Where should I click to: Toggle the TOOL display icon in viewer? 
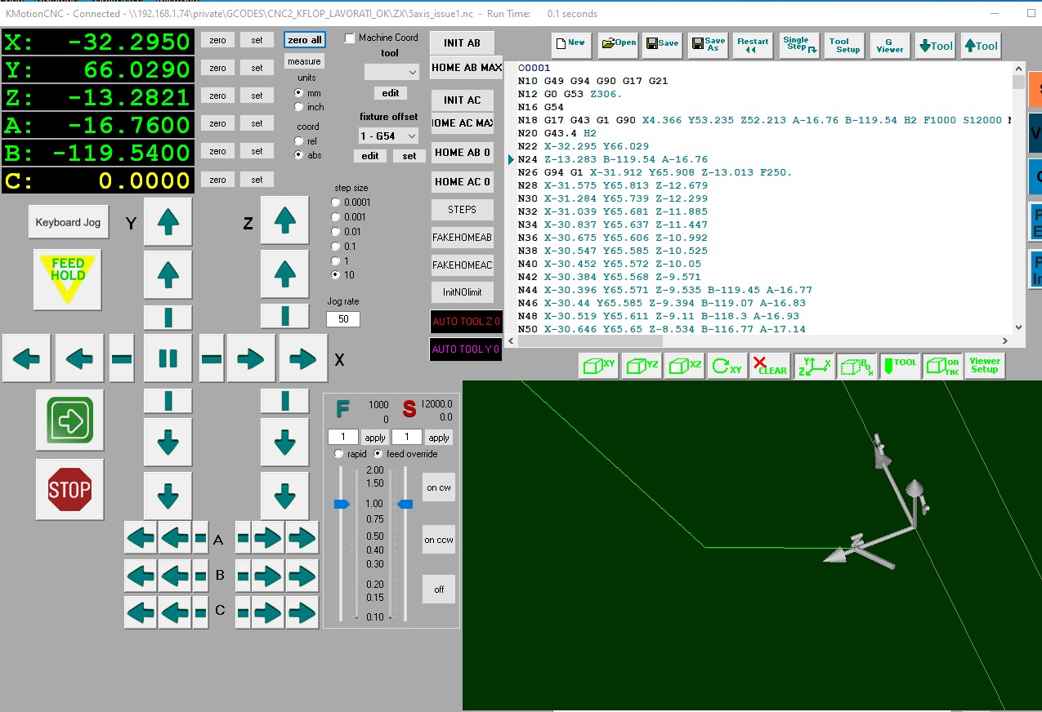click(899, 367)
